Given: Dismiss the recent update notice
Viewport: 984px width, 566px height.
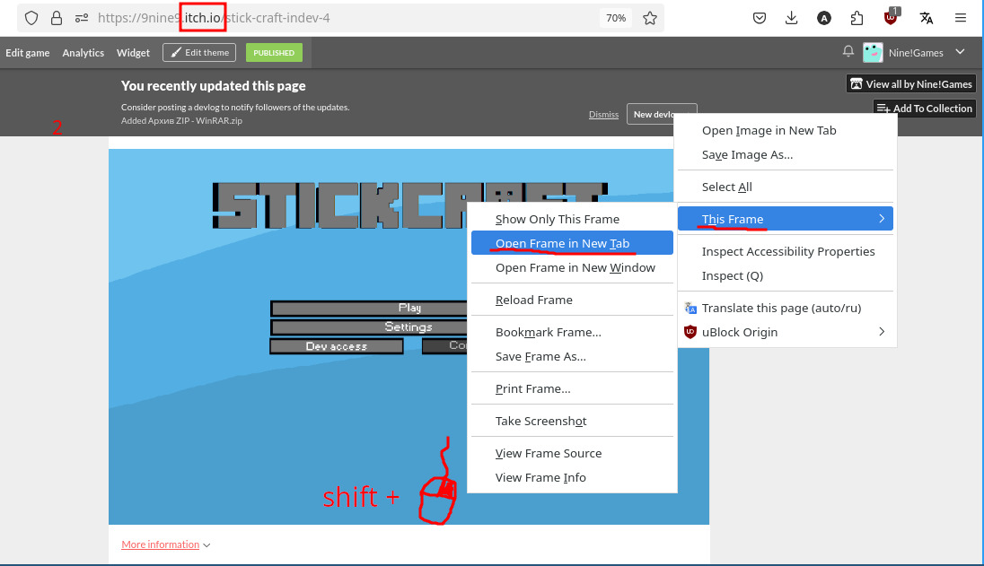Looking at the screenshot, I should point(603,114).
